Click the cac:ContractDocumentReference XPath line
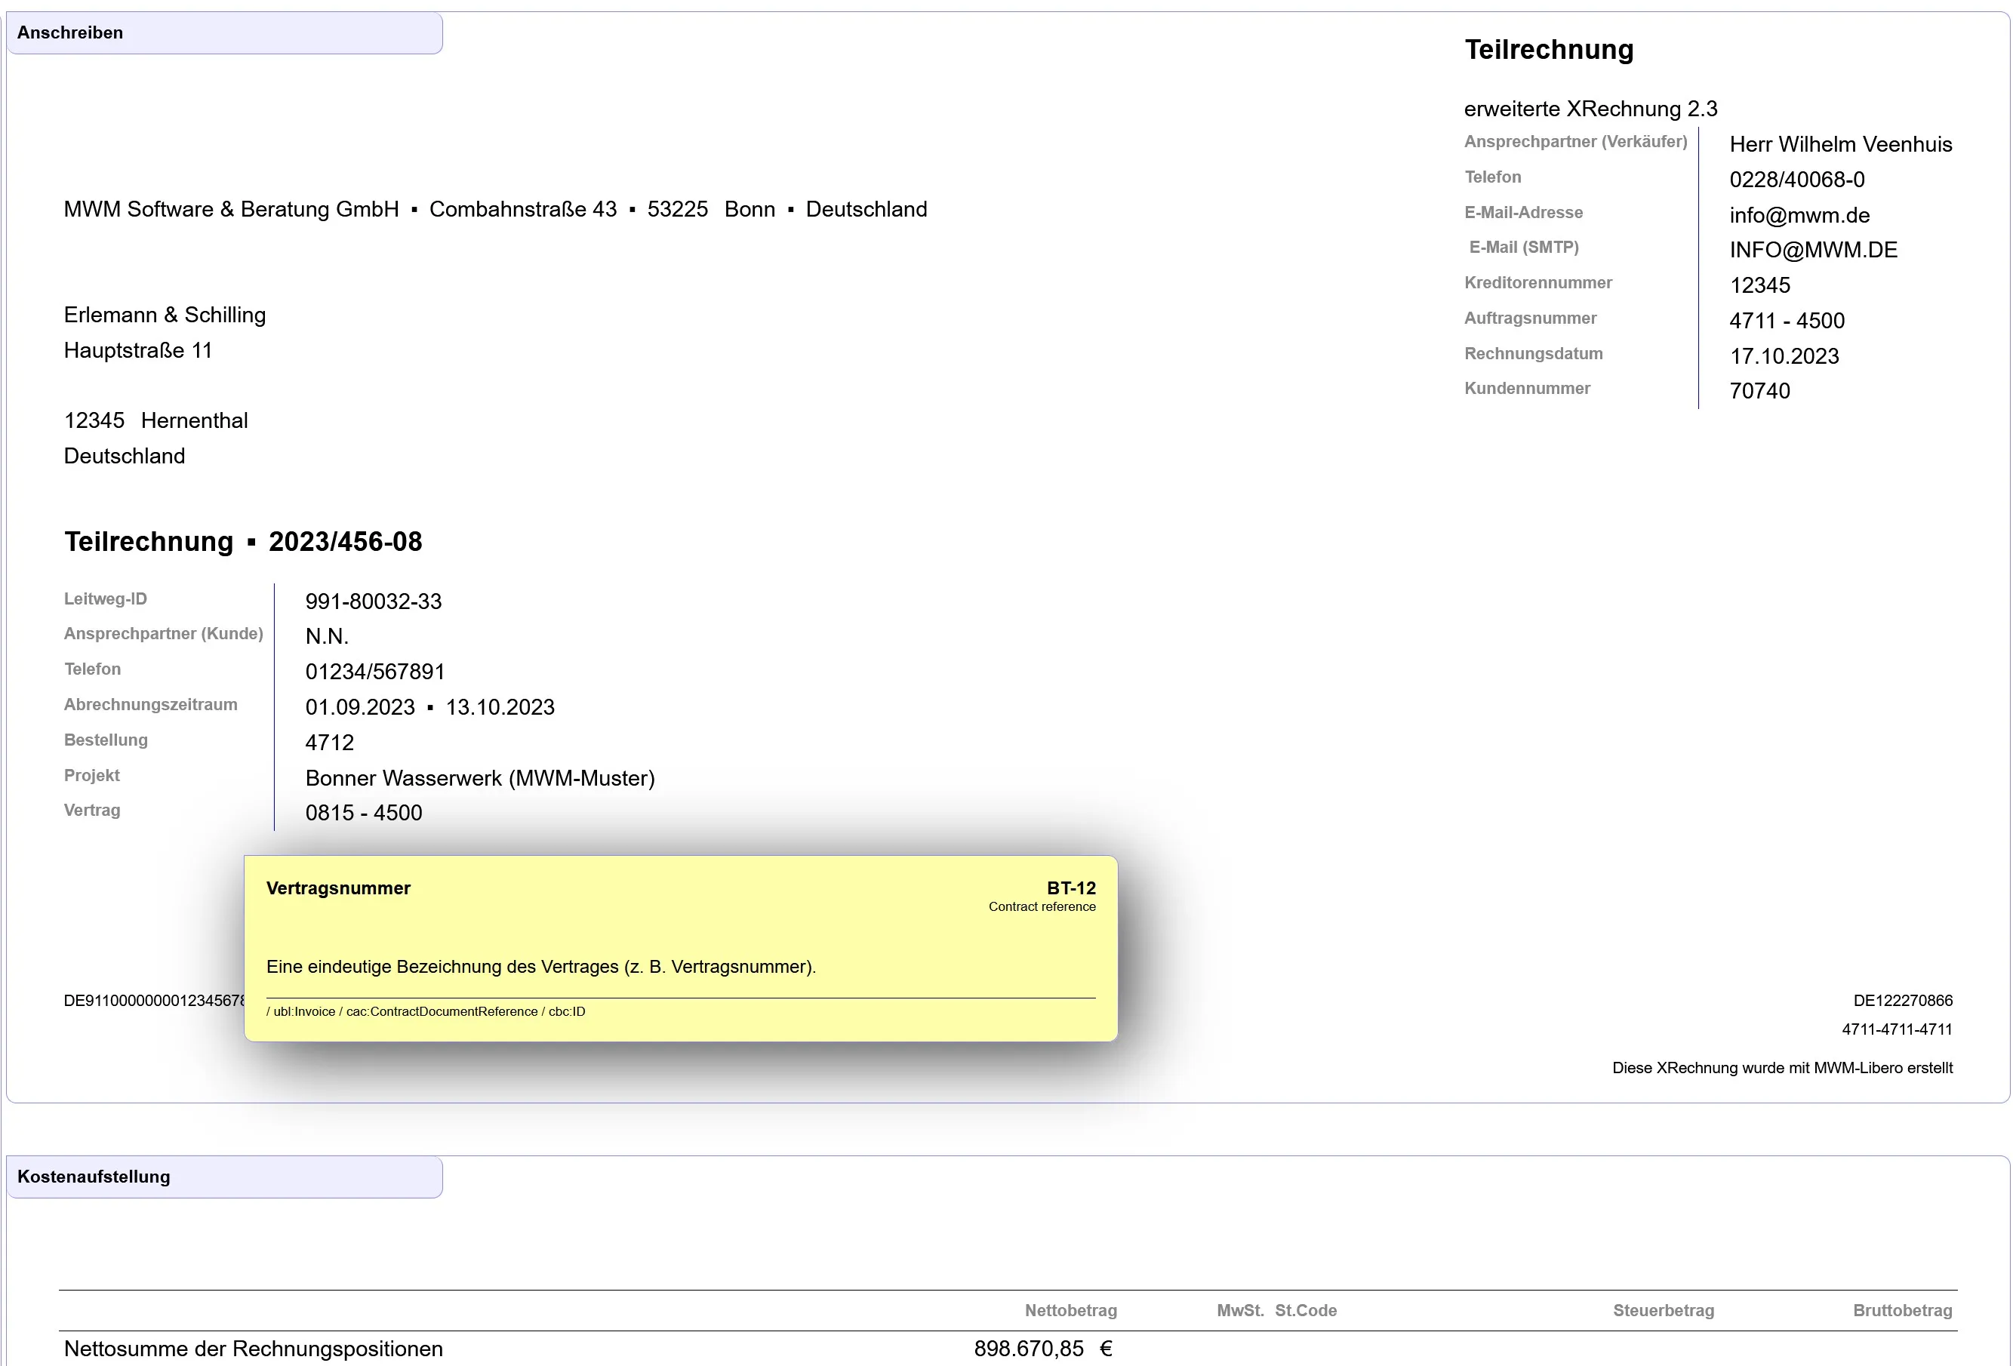The width and height of the screenshot is (2013, 1366). pyautogui.click(x=425, y=1012)
